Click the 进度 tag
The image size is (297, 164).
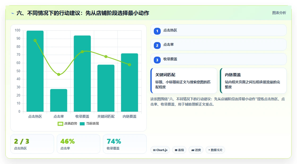pyautogui.click(x=196, y=150)
